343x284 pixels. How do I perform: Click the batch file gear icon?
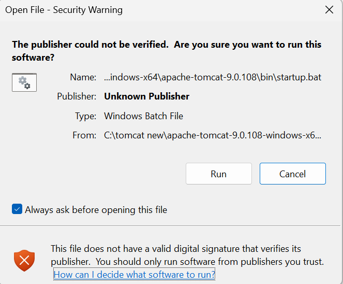pos(24,82)
